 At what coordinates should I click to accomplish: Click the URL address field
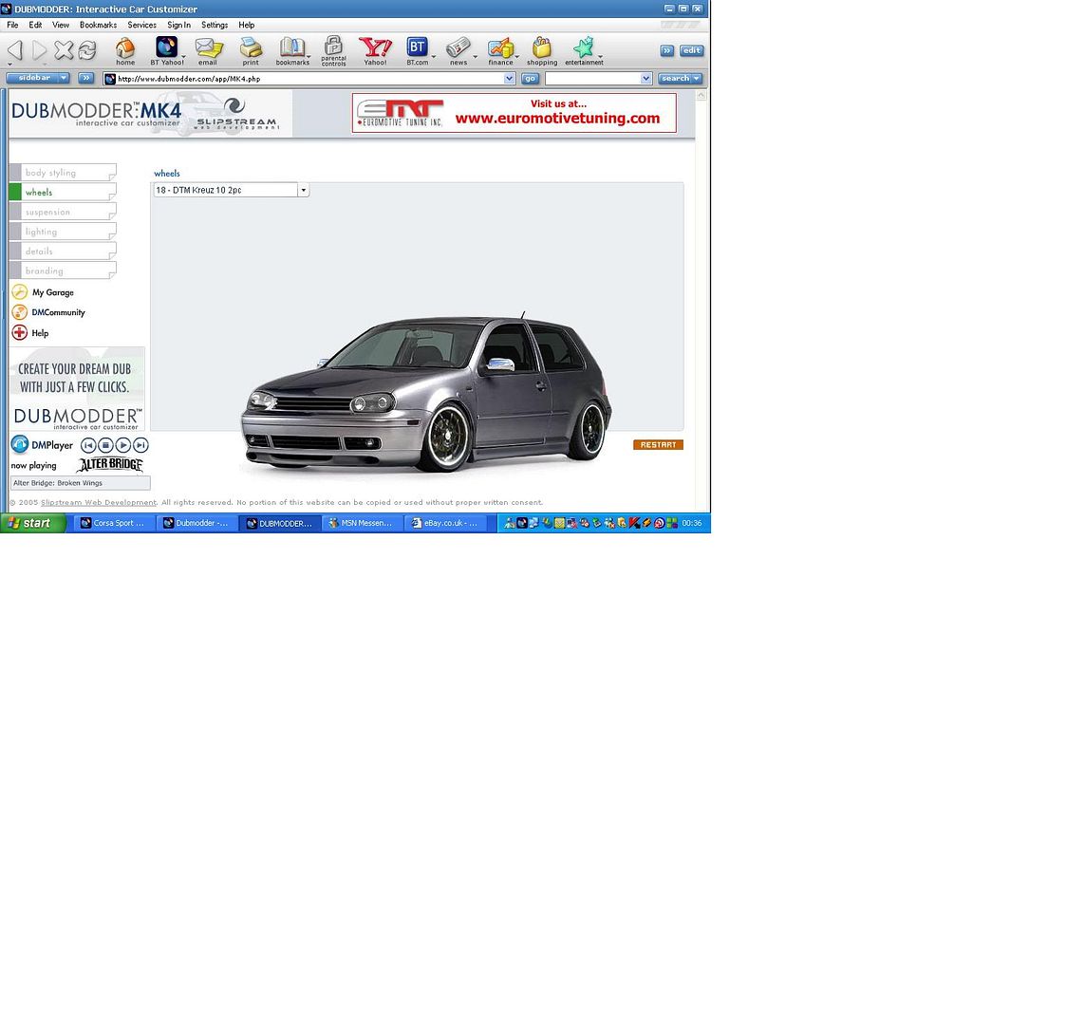304,79
